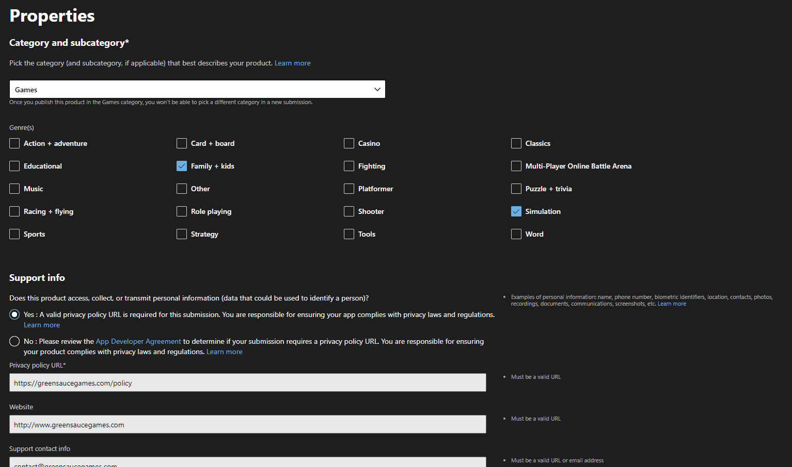Click the Privacy policy URL input field
The image size is (792, 467).
coord(247,382)
